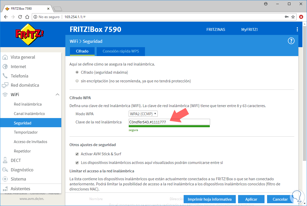Screen dimensions: 307x206
Task: Open the help question mark icon
Action: pyautogui.click(x=291, y=41)
